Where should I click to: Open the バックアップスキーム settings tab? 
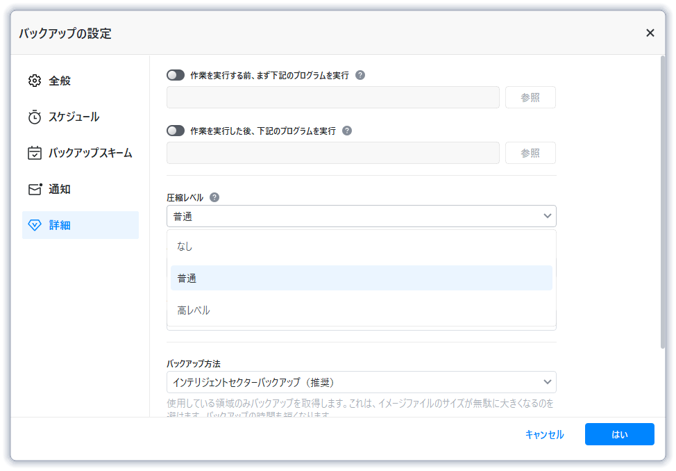click(x=90, y=153)
